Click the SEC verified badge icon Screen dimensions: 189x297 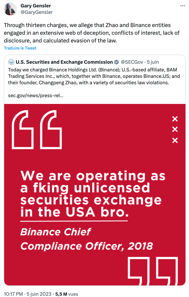point(117,62)
